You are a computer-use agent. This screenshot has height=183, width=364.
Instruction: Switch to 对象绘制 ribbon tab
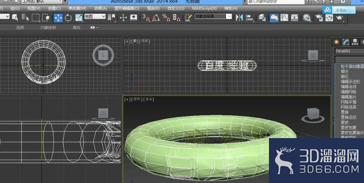pos(48,27)
